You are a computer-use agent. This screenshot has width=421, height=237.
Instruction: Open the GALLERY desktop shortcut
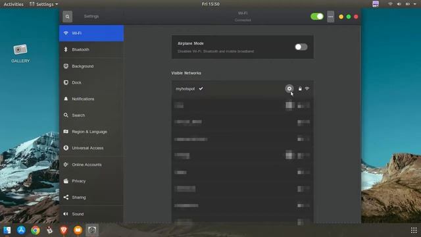[20, 53]
